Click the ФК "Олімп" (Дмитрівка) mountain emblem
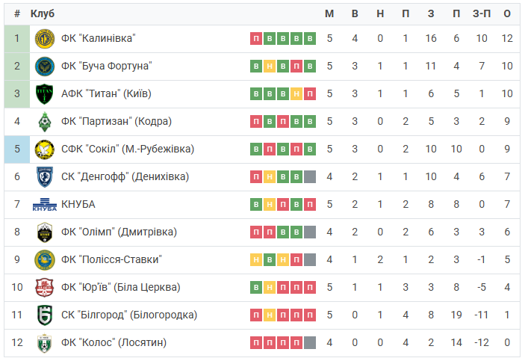Image resolution: width=525 pixels, height=361 pixels. [x=45, y=232]
